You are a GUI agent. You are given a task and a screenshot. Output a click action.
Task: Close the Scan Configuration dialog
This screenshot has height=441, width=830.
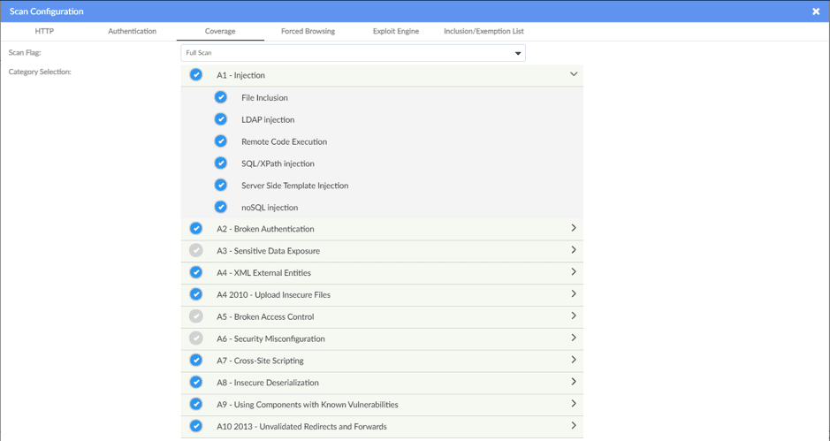[815, 11]
